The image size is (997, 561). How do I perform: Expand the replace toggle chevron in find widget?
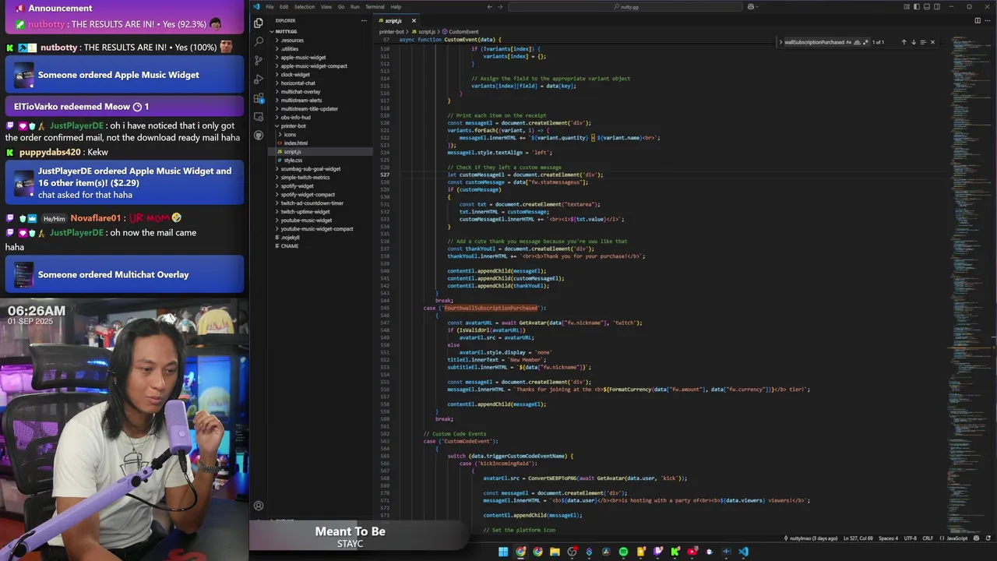[780, 42]
